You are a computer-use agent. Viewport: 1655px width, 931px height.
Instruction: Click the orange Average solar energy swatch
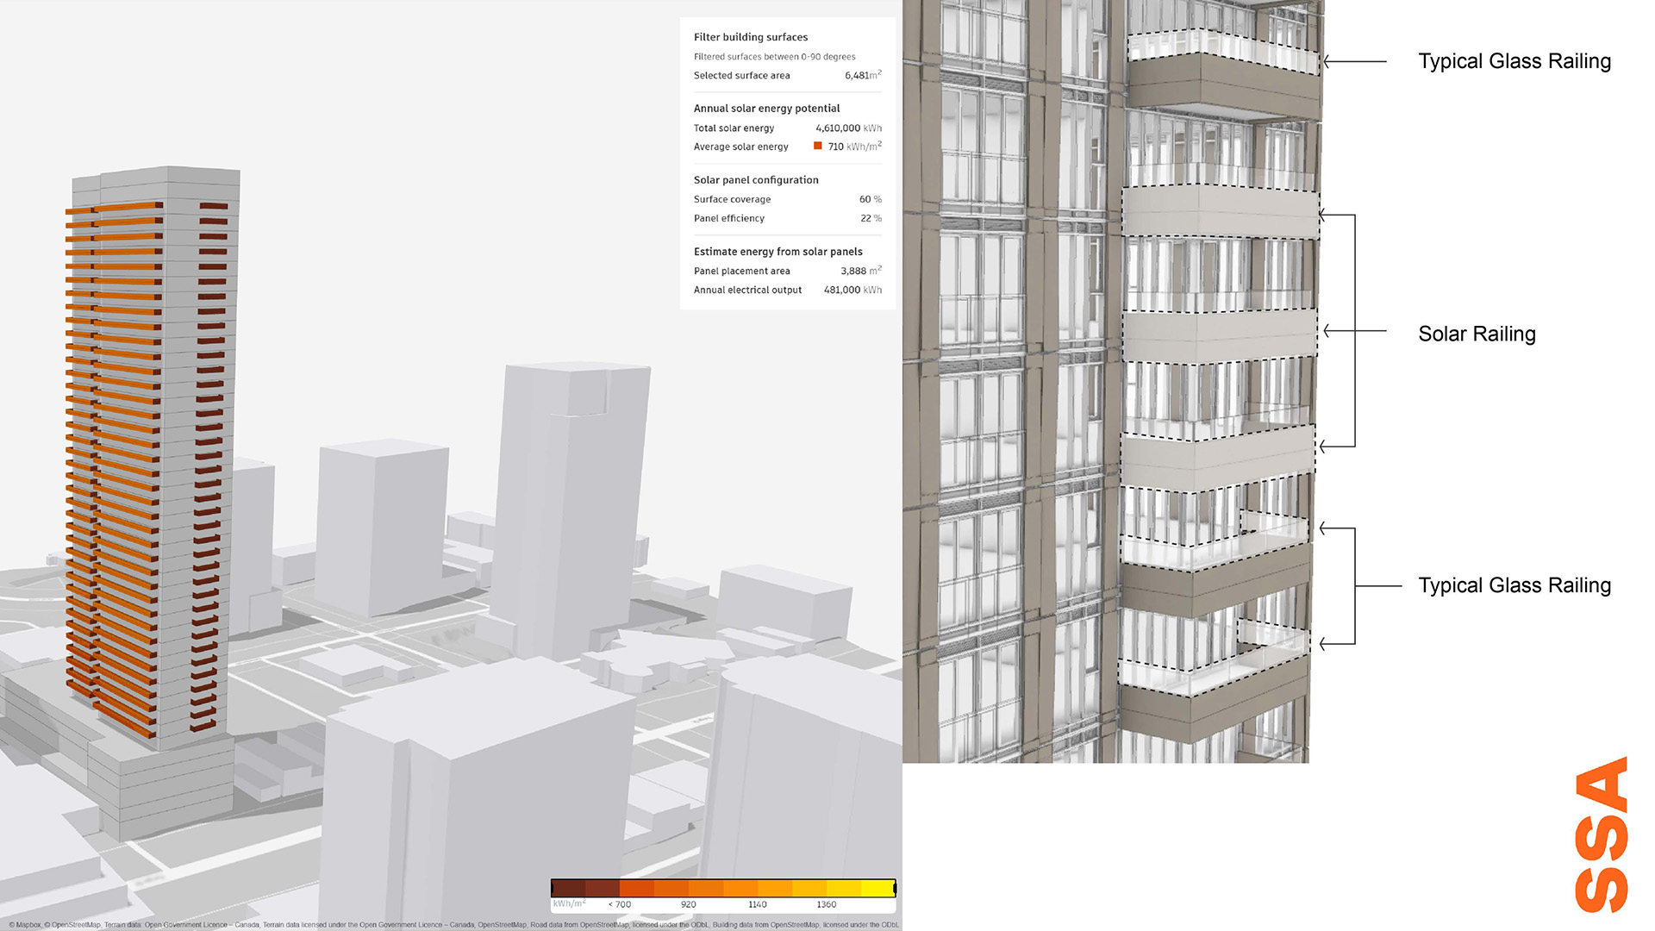tap(817, 147)
